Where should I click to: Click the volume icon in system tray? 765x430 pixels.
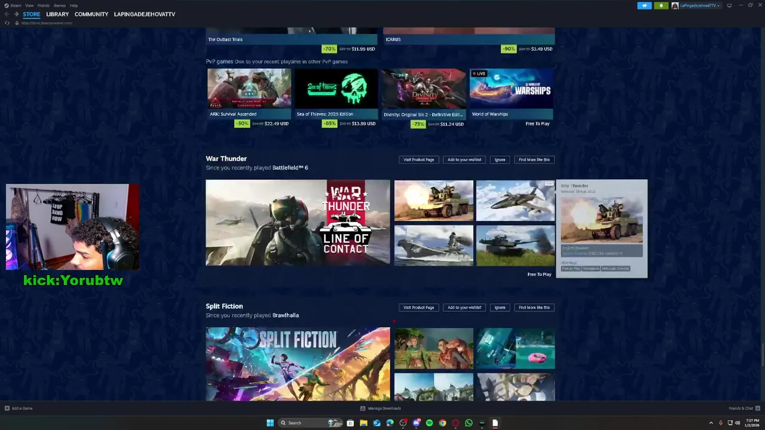point(737,423)
